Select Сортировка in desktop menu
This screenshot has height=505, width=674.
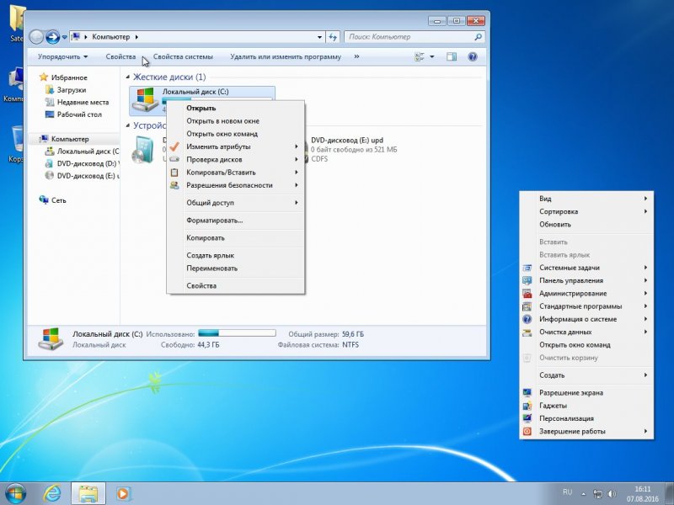586,211
